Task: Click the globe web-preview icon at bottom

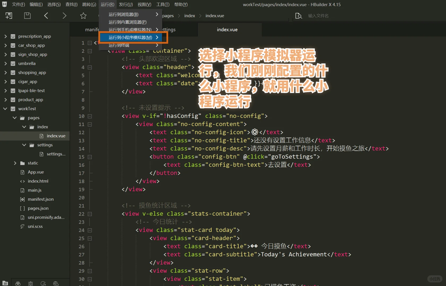Action: point(56,283)
